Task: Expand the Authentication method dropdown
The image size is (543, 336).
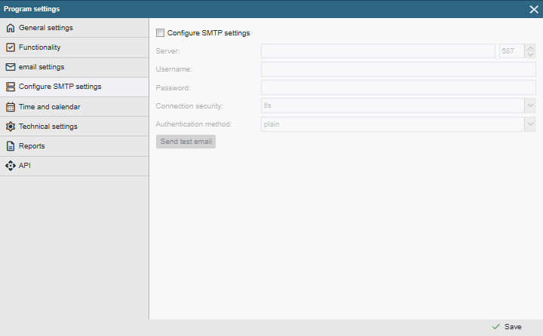Action: tap(530, 124)
